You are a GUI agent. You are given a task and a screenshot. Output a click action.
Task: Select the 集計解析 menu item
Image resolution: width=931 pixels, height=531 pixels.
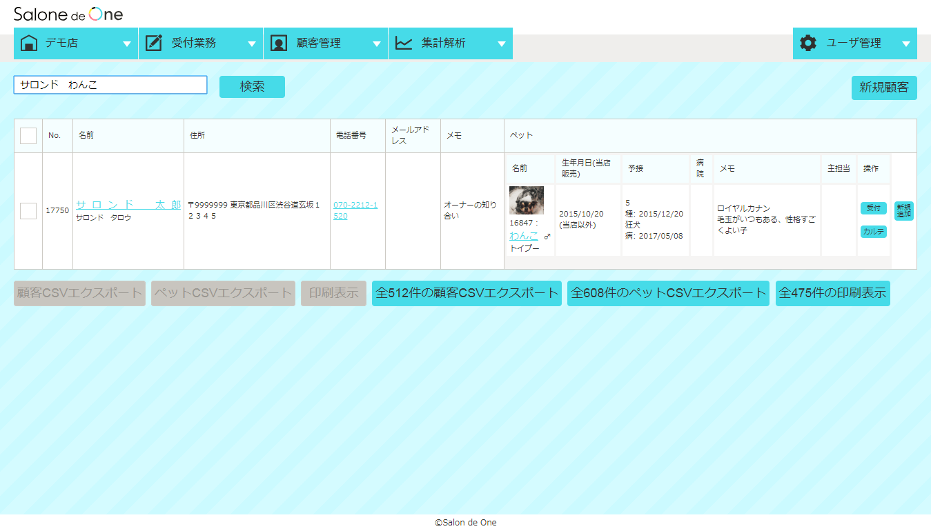coord(502,43)
